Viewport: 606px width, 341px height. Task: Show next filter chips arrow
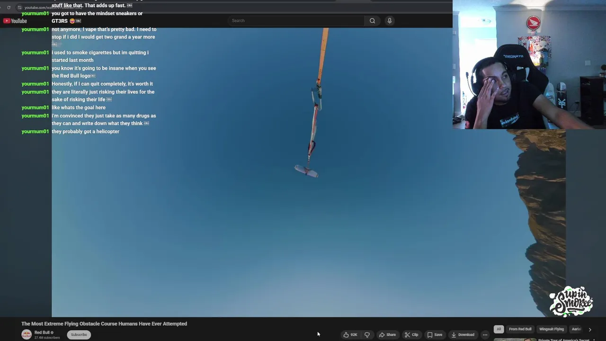590,329
